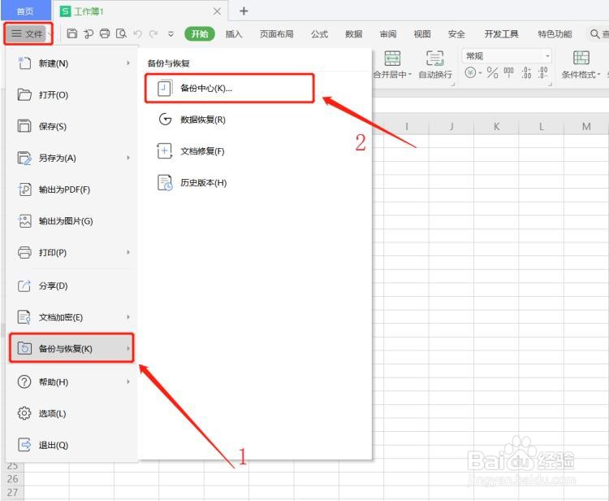This screenshot has height=501, width=609.
Task: Select column K header
Action: tap(496, 126)
